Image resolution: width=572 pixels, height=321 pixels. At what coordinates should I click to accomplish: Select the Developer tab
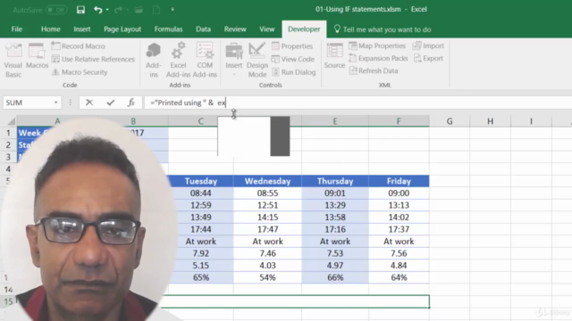(304, 29)
